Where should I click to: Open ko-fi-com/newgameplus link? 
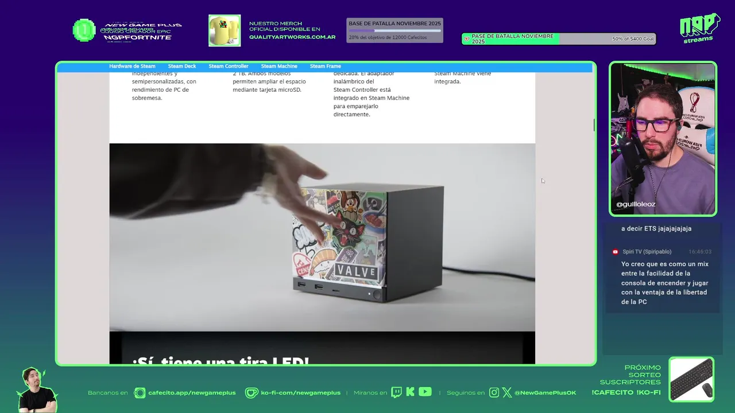coord(300,393)
